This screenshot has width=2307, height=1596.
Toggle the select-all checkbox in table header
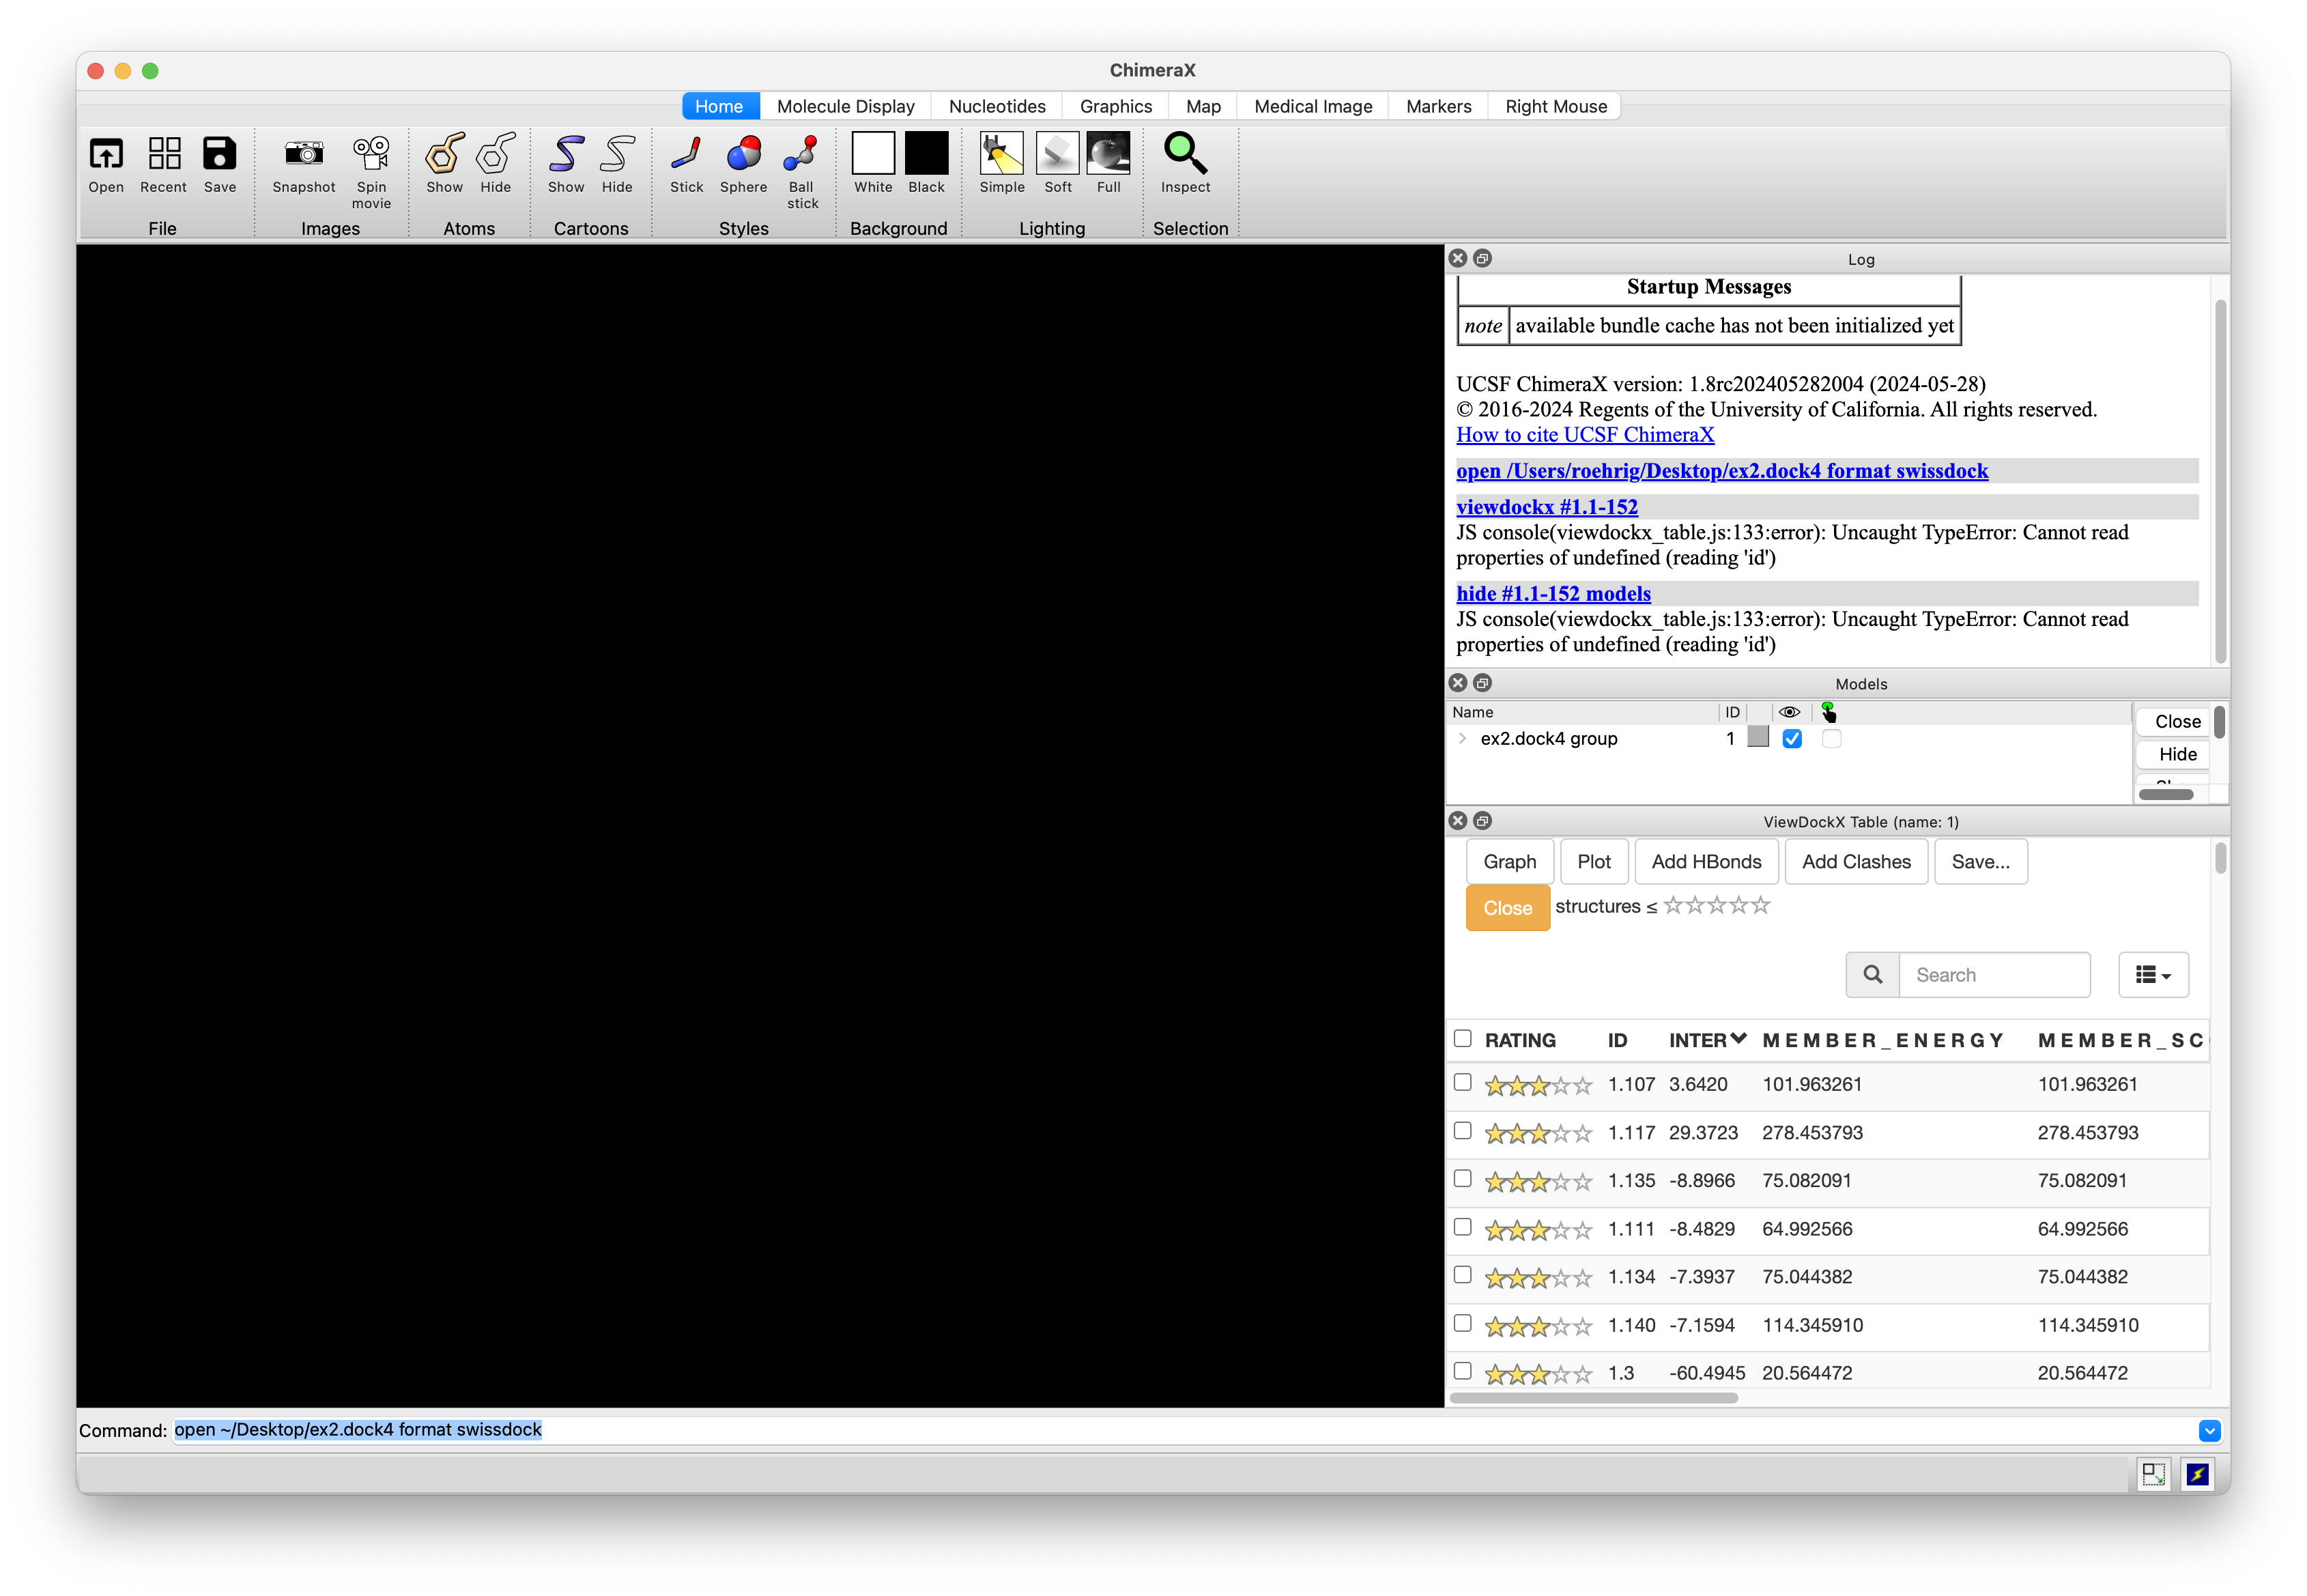(x=1463, y=1038)
